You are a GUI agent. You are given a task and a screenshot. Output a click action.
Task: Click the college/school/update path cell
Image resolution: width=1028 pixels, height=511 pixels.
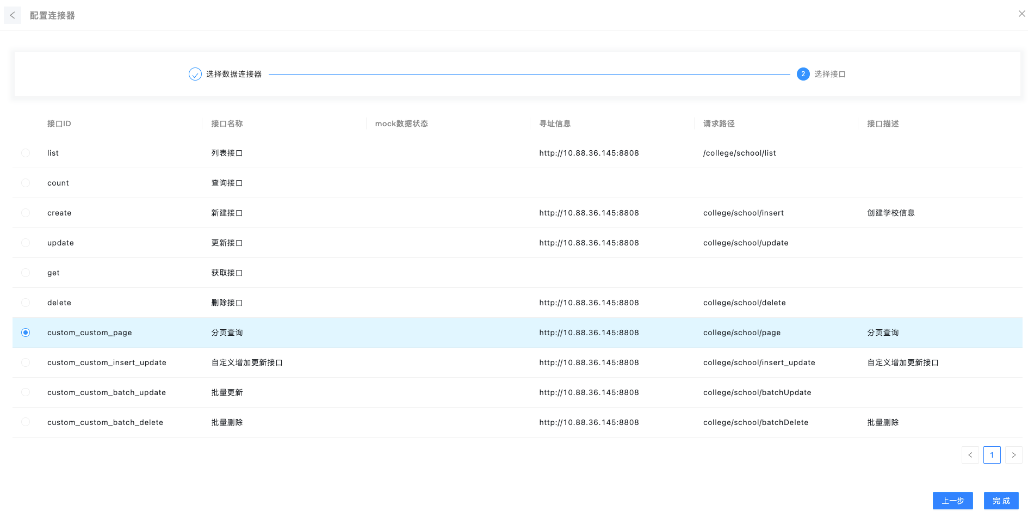pyautogui.click(x=746, y=243)
